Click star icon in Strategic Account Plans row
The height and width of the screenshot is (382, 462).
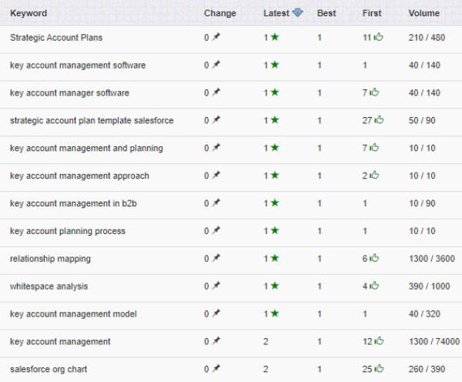tap(275, 37)
